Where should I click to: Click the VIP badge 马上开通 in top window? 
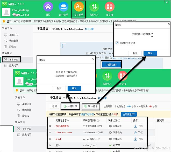point(21,15)
